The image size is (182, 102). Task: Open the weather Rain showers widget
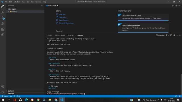click(147, 100)
